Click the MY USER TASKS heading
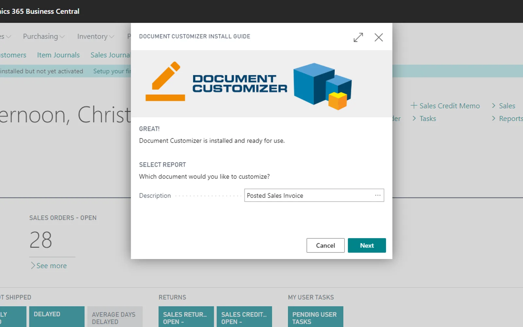Viewport: 523px width, 327px height. pyautogui.click(x=311, y=297)
